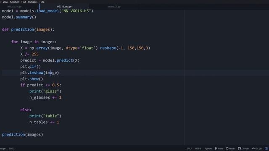The width and height of the screenshot is (269, 151).
Task: Click the else: keyword
Action: tap(26, 110)
